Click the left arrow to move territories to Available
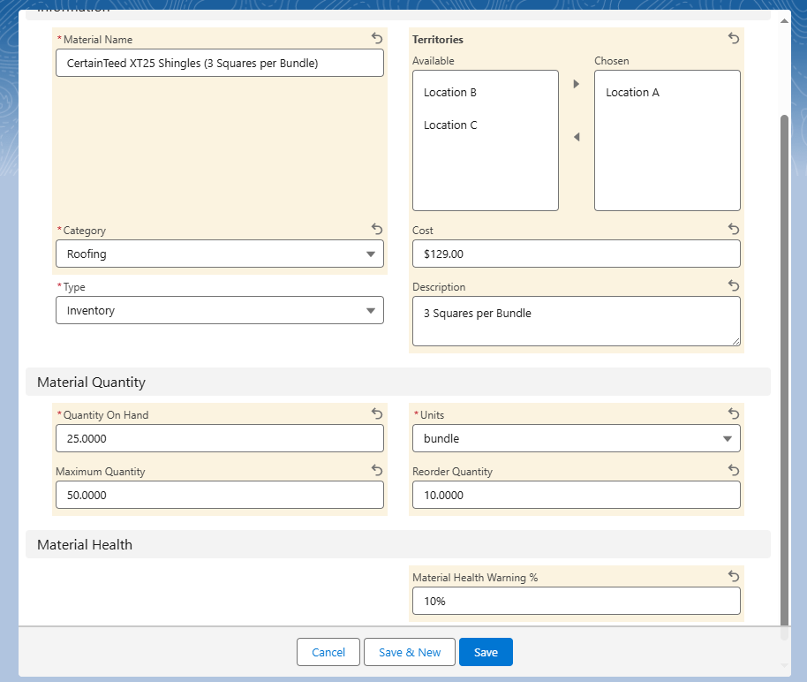The image size is (807, 682). click(576, 137)
